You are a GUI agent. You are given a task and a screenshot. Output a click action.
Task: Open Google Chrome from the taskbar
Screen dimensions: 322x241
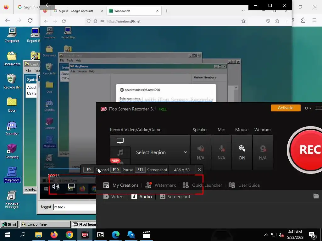click(x=69, y=235)
